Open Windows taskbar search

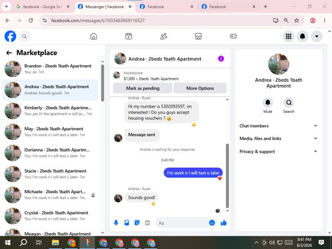pyautogui.click(x=23, y=243)
